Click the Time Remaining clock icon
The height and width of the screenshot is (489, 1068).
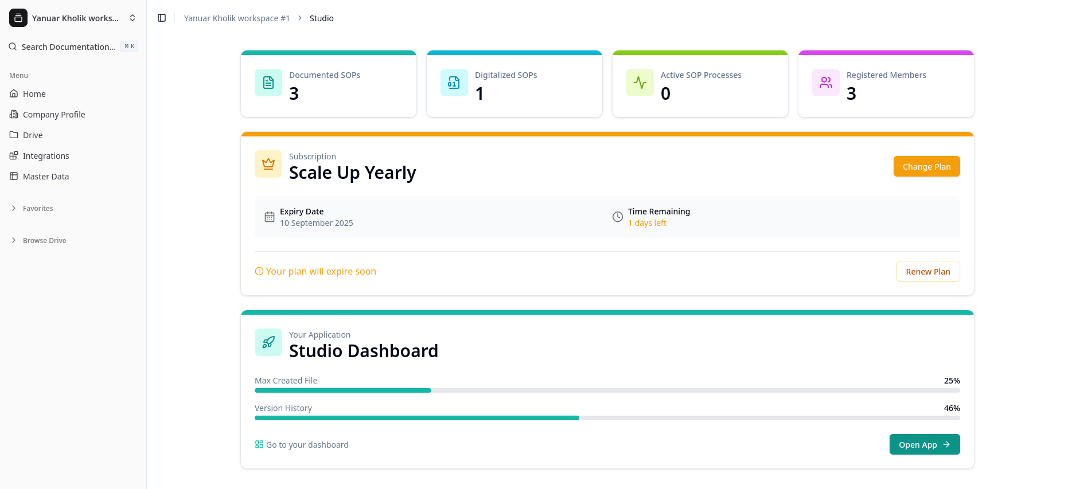(617, 217)
